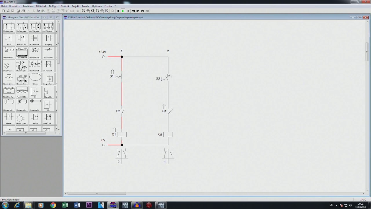The height and width of the screenshot is (209, 371).
Task: Select the AND mit Flanke library symbol
Action: point(22,40)
